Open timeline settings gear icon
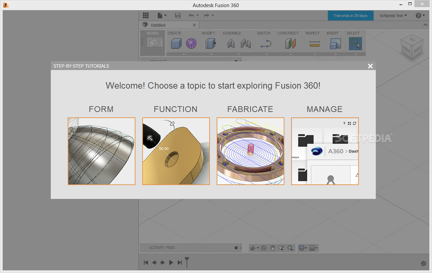This screenshot has height=273, width=432. coord(423,264)
